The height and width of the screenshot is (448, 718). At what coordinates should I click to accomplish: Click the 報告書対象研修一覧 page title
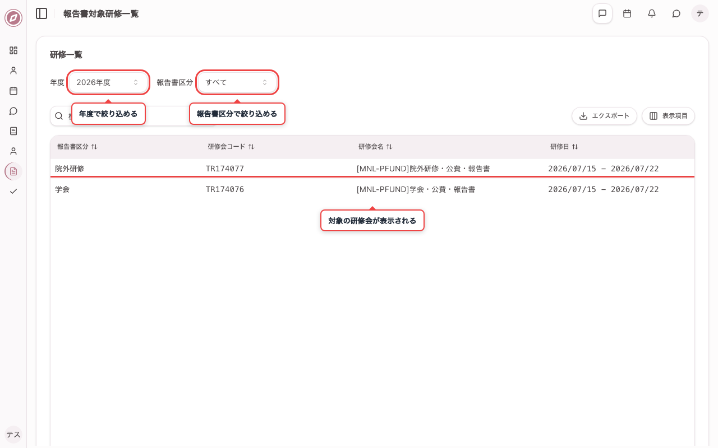click(101, 13)
